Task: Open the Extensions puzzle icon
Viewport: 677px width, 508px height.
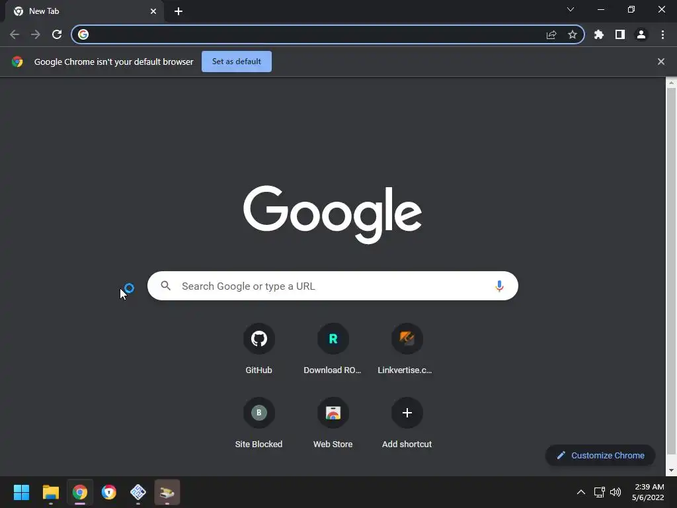Action: pyautogui.click(x=599, y=34)
